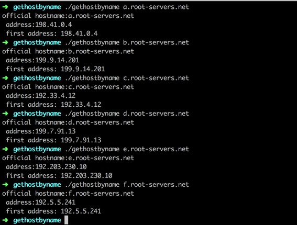297x225 pixels.
Task: Click the green arrow on the last empty prompt
Action: click(5, 220)
